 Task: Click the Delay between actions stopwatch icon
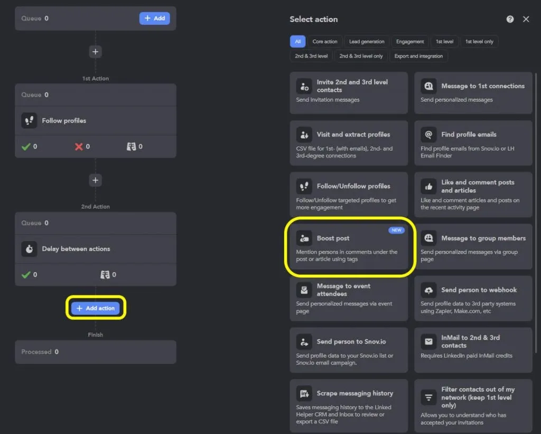[30, 249]
